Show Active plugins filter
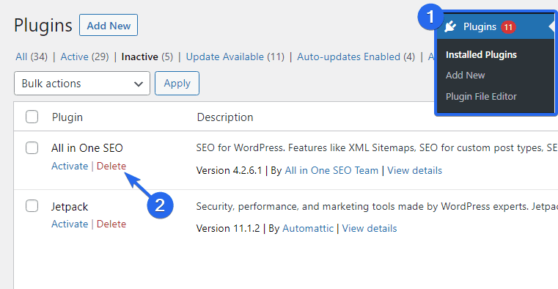The image size is (558, 289). tap(85, 57)
